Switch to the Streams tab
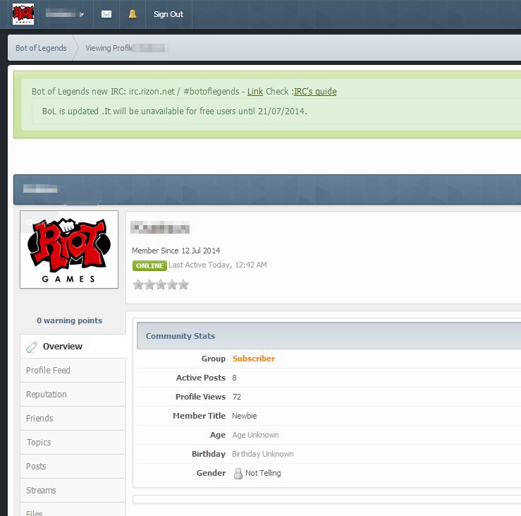The image size is (521, 516). click(73, 490)
